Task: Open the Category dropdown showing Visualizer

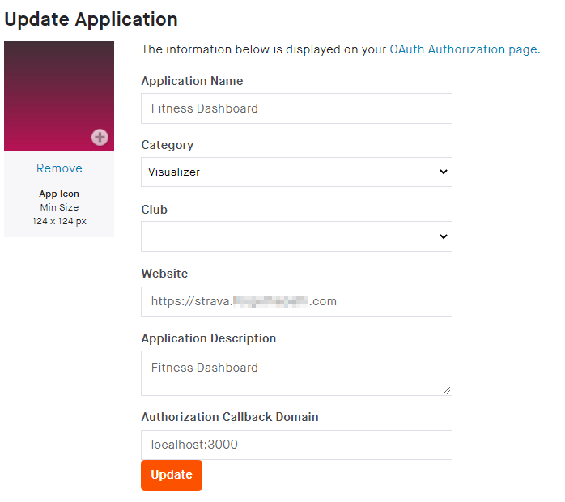Action: [296, 172]
